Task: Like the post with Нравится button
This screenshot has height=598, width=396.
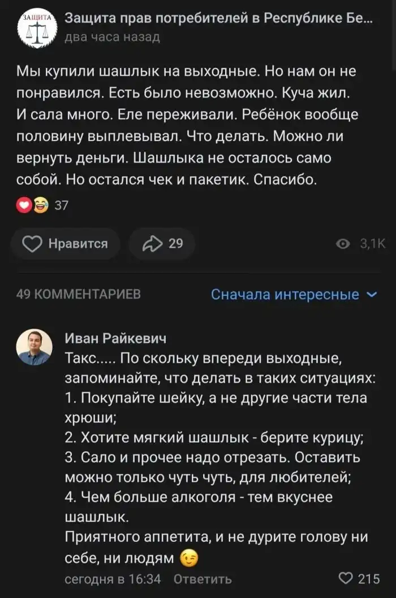Action: click(x=66, y=244)
